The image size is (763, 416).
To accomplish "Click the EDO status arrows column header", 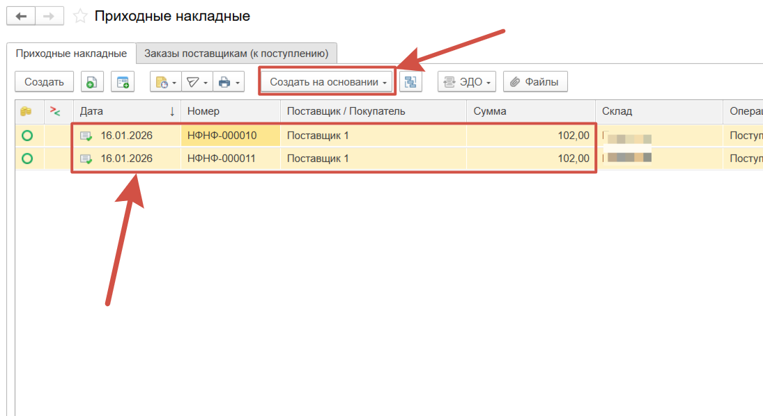I will coord(56,111).
